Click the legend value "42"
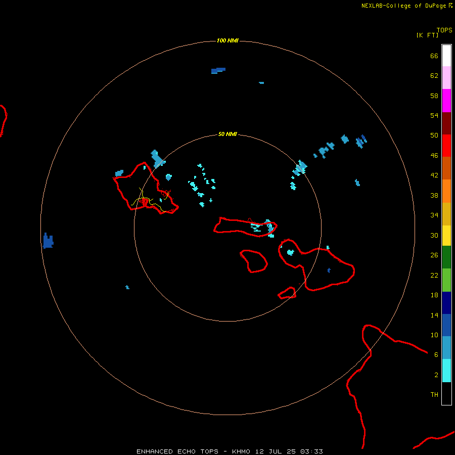Image resolution: width=455 pixels, height=455 pixels. coord(434,175)
